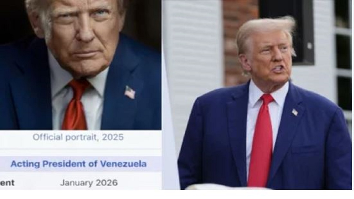The image size is (354, 199).
Task: Click the lavender infobox header band
Action: coord(80,164)
